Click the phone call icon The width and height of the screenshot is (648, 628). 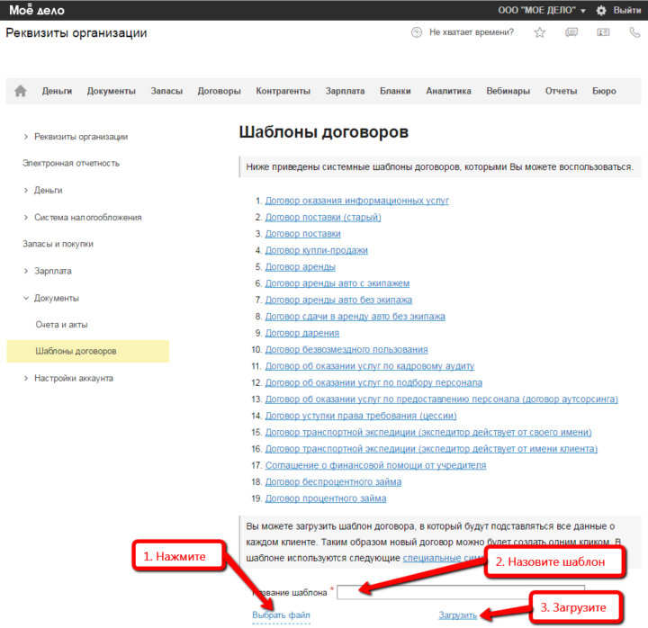634,32
